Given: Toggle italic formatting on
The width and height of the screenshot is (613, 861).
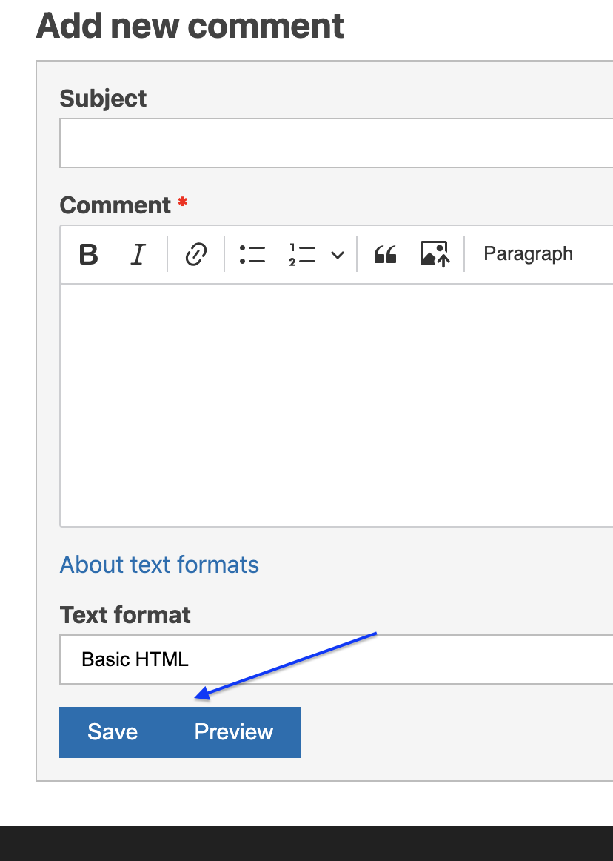Looking at the screenshot, I should (138, 255).
